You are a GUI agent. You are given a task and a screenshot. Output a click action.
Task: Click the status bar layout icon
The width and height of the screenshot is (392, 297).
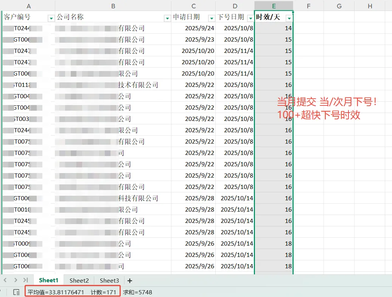[16, 292]
